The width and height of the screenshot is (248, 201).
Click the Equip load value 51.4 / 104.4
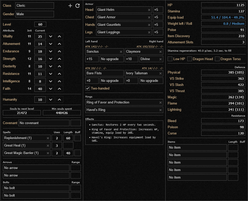point(223,17)
